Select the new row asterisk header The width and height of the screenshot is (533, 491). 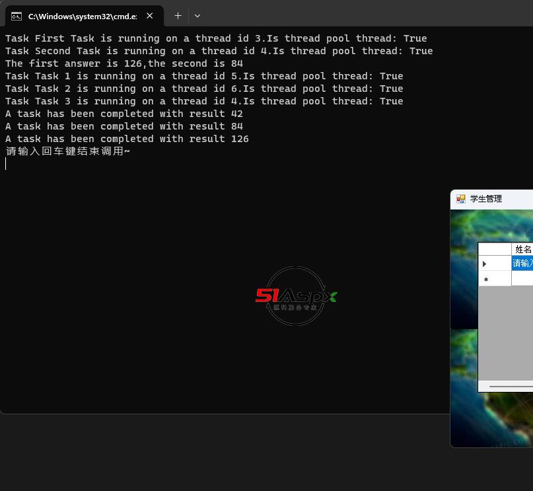[x=495, y=279]
